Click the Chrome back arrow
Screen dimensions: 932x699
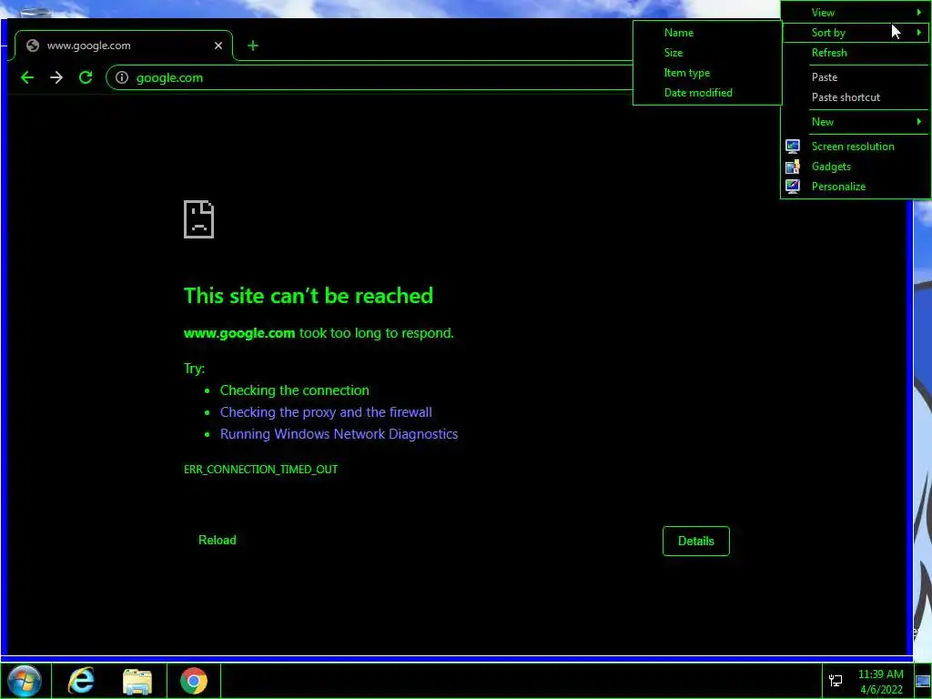coord(27,78)
